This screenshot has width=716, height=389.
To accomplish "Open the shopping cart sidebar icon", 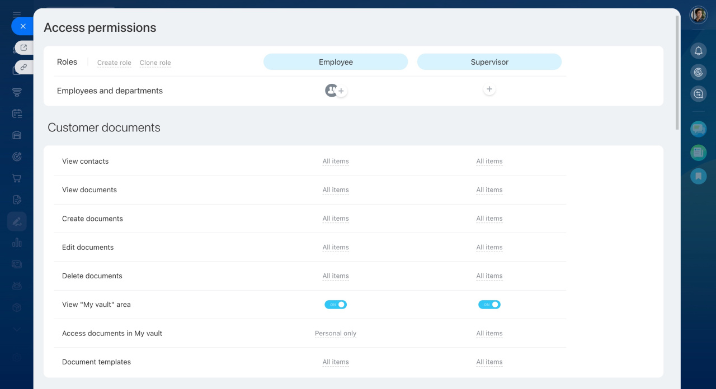I will point(17,178).
